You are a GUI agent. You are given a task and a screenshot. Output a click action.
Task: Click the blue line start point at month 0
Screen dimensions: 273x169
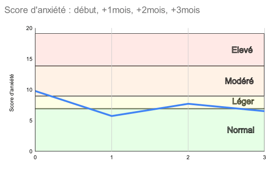tap(35, 91)
